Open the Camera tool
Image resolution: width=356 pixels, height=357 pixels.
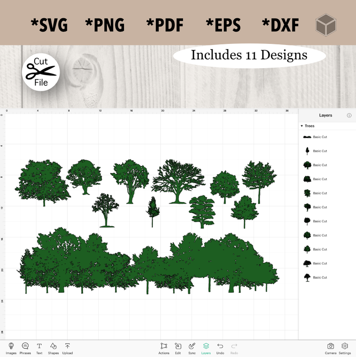point(330,348)
